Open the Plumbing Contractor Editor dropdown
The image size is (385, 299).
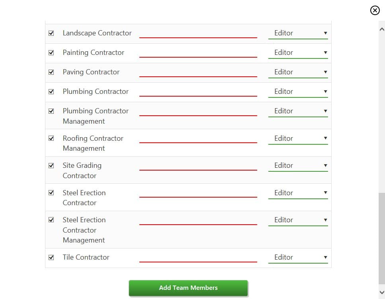[x=298, y=91]
